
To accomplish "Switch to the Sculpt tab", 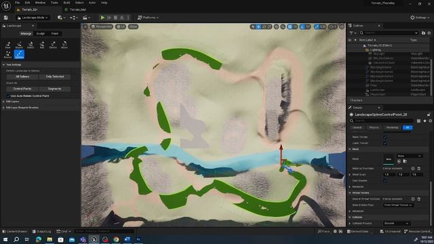I will [41, 33].
